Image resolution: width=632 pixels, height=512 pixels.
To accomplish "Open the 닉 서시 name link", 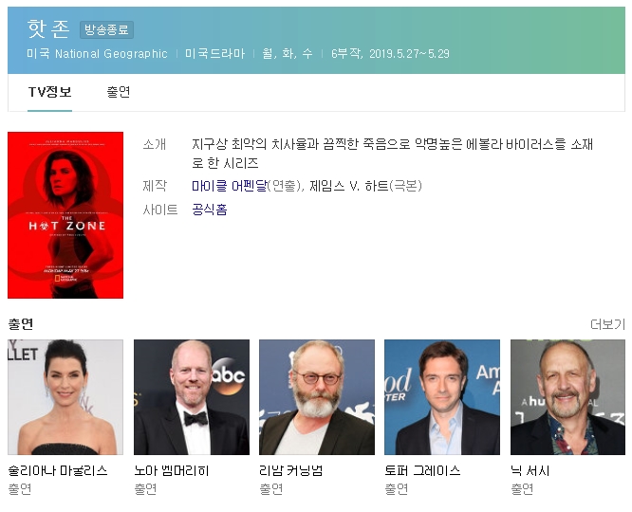I will 530,470.
